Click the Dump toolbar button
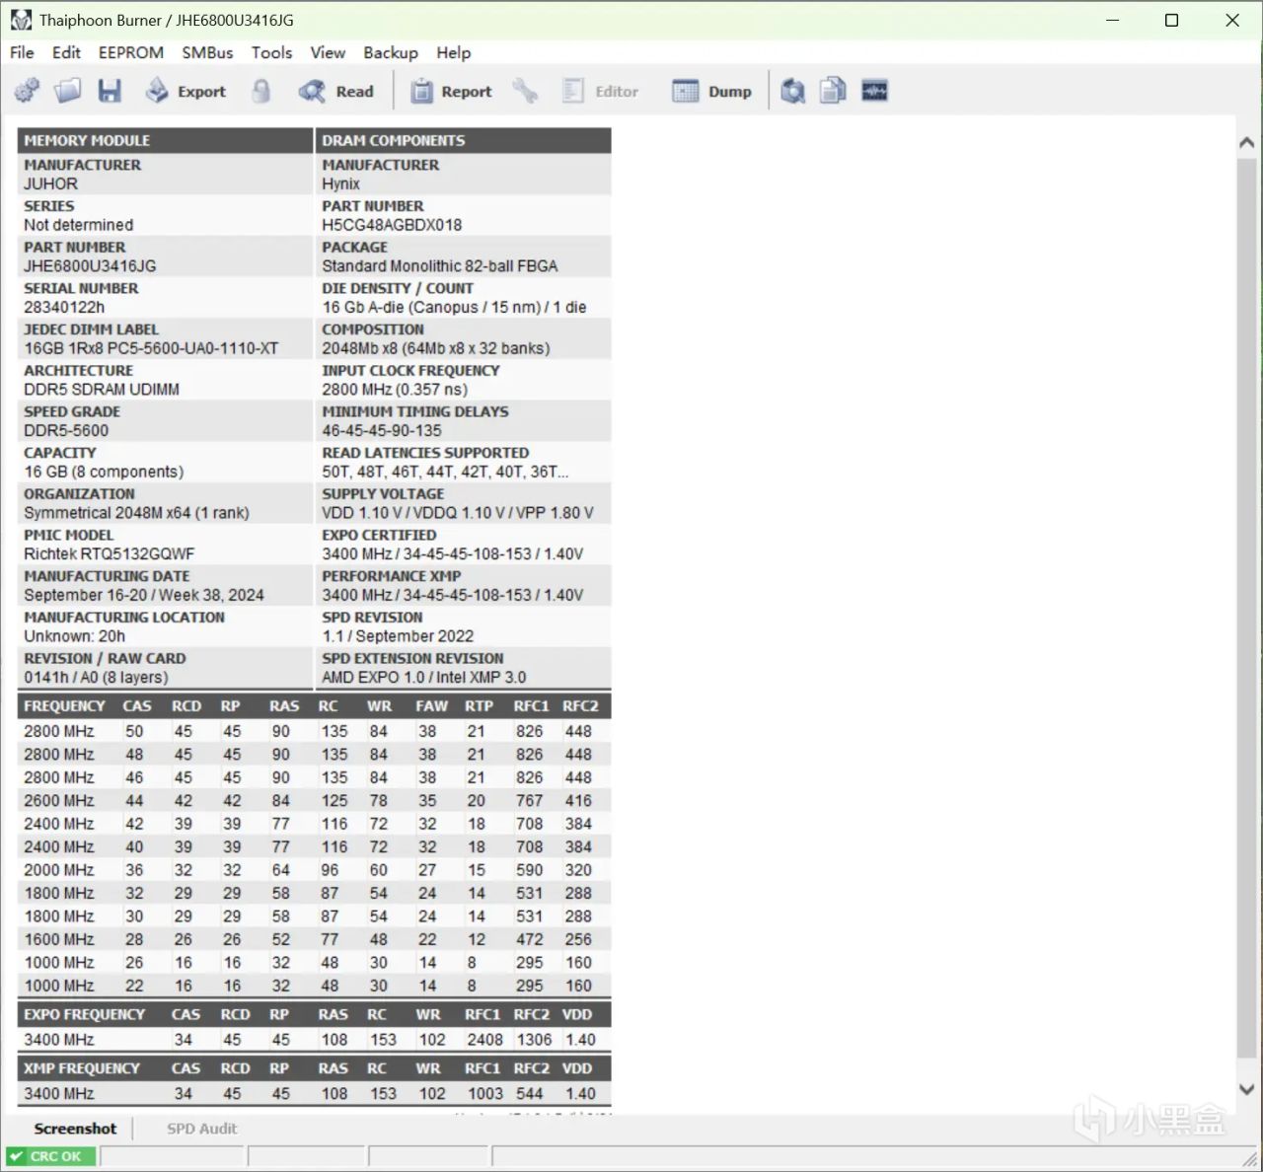1263x1172 pixels. click(x=711, y=92)
